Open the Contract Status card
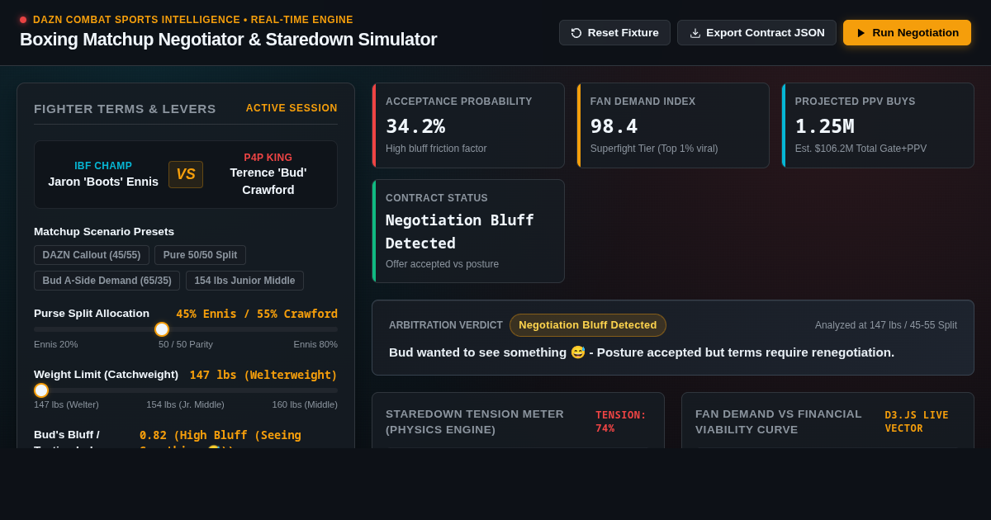The width and height of the screenshot is (991, 520). tap(468, 231)
